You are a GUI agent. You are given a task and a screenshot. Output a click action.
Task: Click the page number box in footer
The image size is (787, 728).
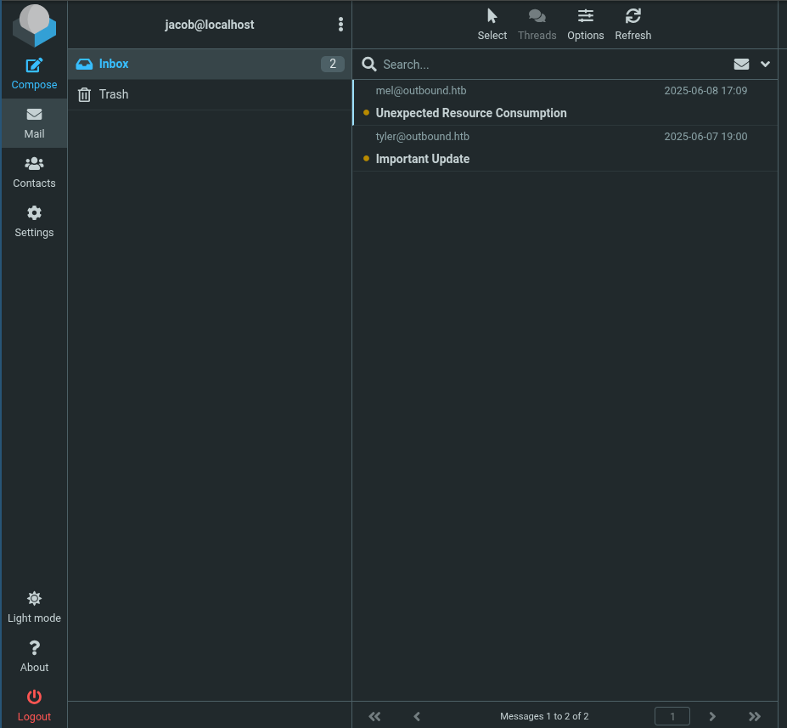pyautogui.click(x=672, y=716)
